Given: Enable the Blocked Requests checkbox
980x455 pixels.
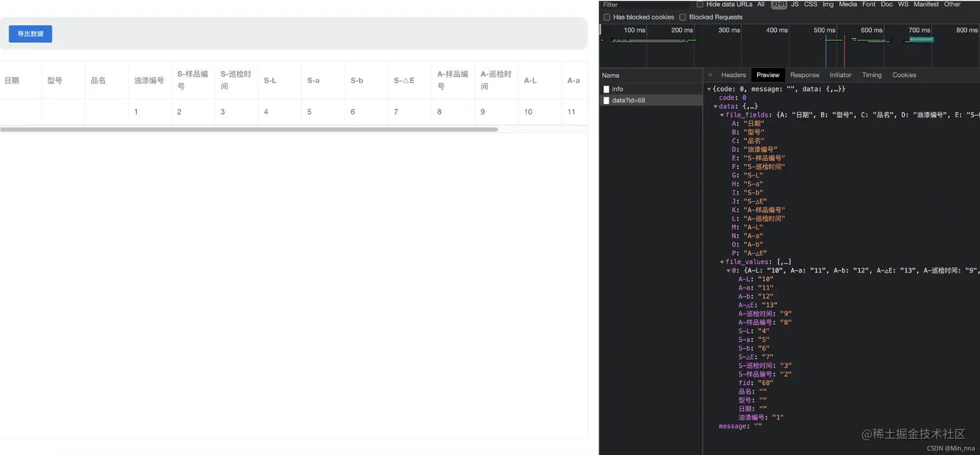Looking at the screenshot, I should 682,17.
